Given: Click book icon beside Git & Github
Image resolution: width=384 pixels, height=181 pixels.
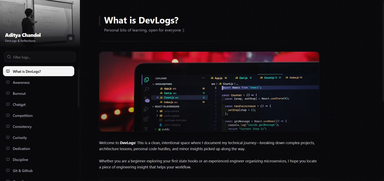Looking at the screenshot, I should [8, 171].
